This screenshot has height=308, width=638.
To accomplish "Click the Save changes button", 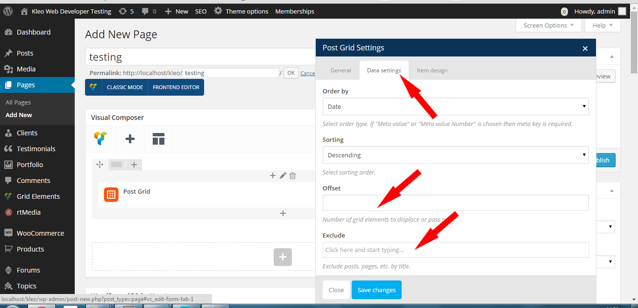I will click(x=376, y=290).
